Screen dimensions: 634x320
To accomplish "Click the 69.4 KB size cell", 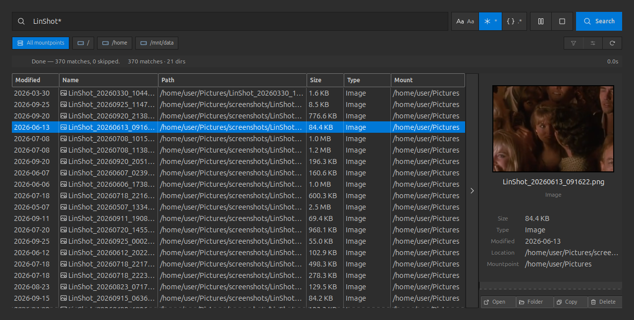I will [325, 218].
